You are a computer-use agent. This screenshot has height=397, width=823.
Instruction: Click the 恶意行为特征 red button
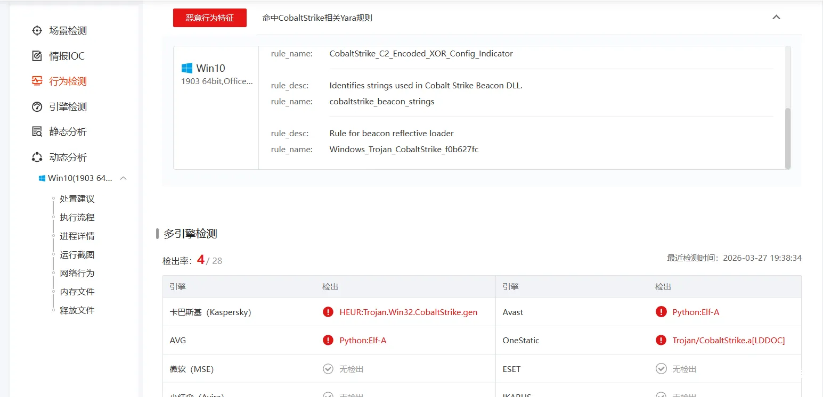coord(209,18)
